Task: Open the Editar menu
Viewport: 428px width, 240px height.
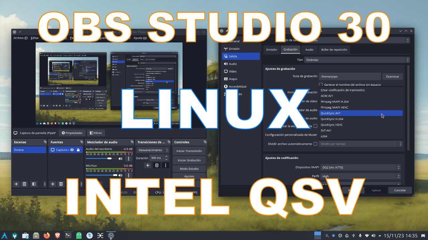Action: (x=35, y=38)
